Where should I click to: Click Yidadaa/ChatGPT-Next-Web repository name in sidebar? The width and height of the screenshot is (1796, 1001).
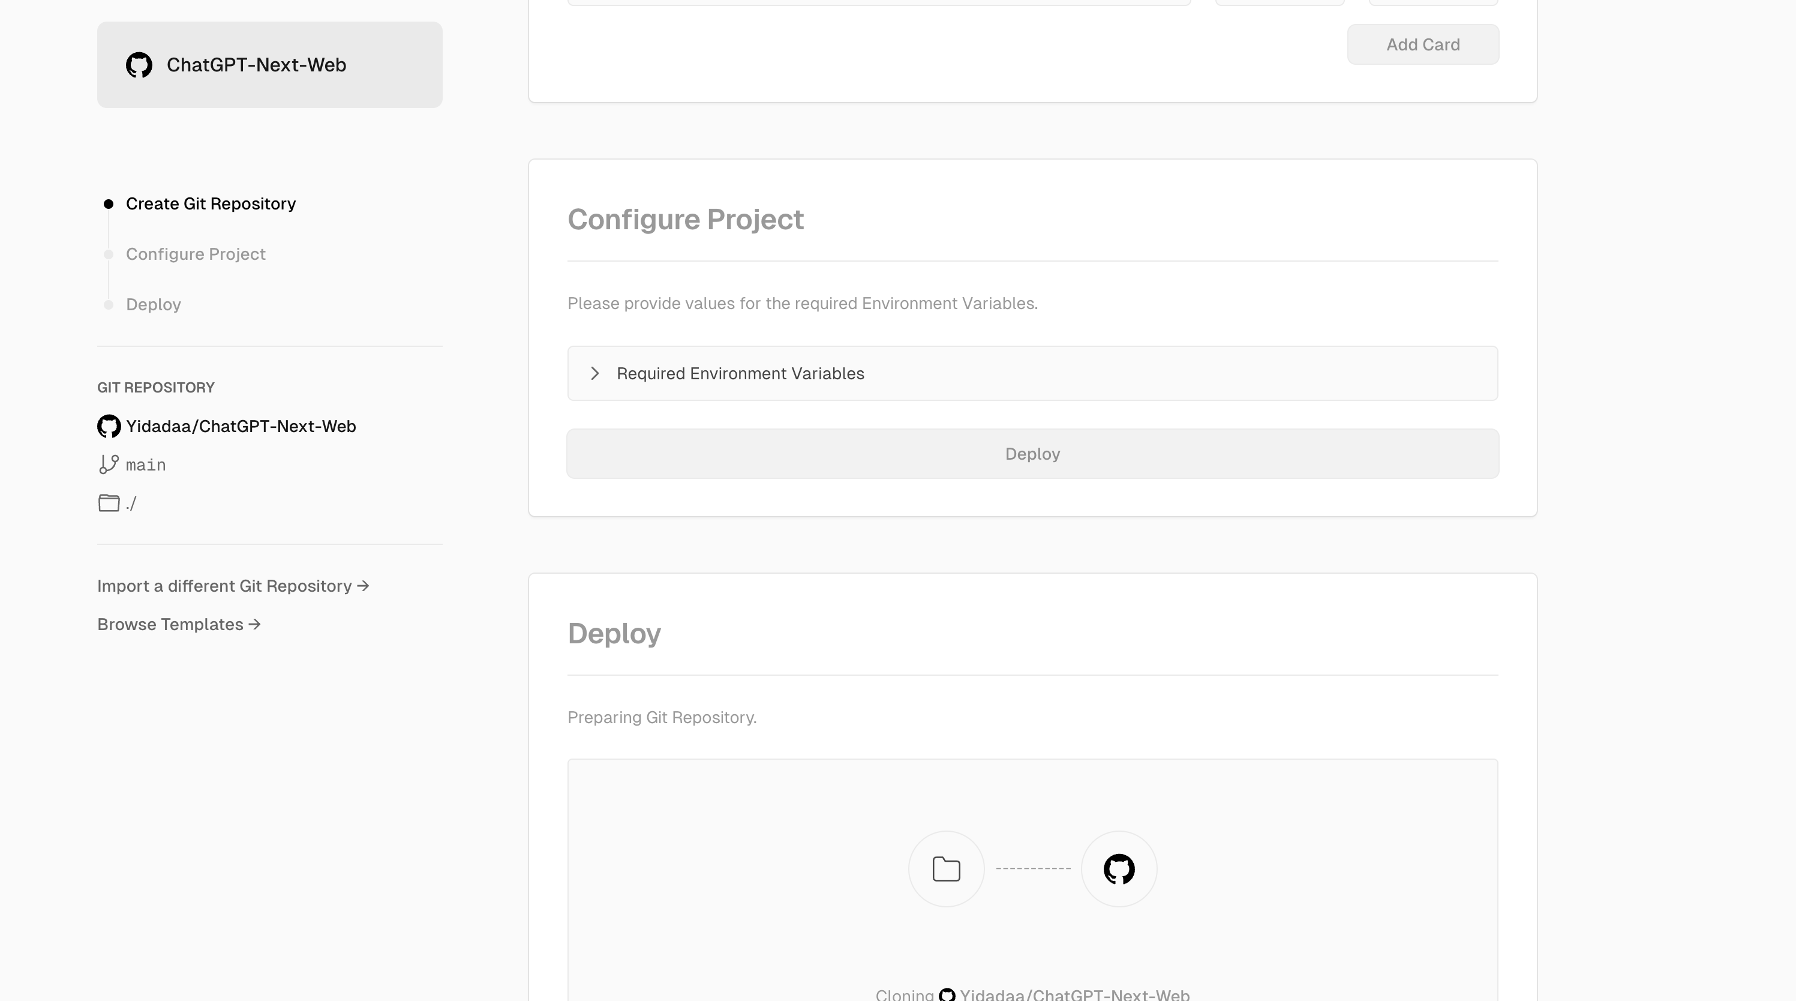point(241,426)
